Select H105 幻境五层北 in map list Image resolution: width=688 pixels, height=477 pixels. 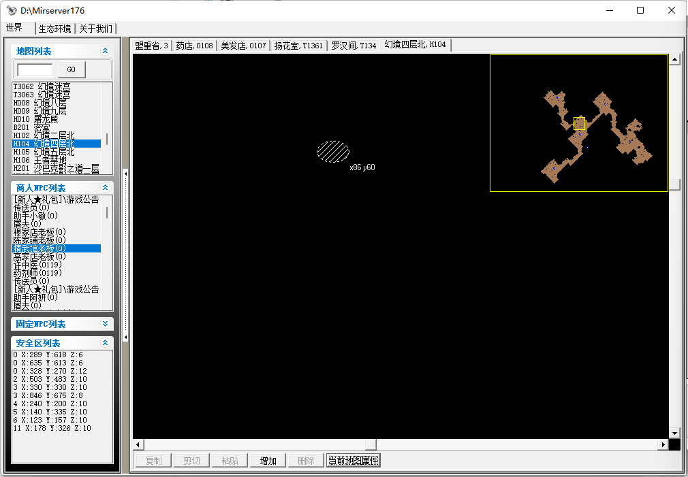pos(56,152)
